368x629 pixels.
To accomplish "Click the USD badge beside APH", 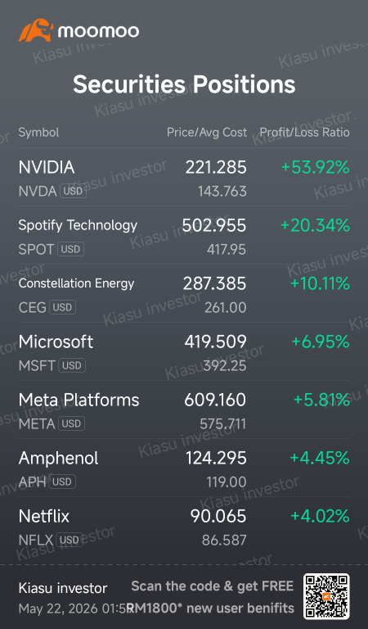I will [62, 482].
